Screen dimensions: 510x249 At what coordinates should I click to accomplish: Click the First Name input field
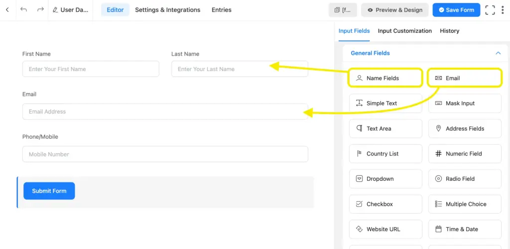point(91,69)
